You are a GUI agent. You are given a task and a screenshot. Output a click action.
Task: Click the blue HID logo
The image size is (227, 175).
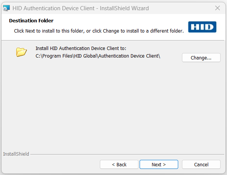[202, 27]
